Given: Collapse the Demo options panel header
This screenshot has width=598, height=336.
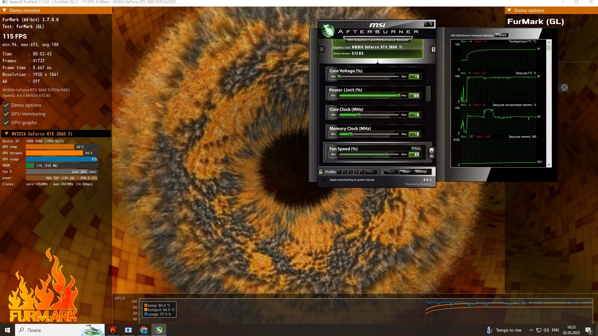Looking at the screenshot, I should pos(509,10).
